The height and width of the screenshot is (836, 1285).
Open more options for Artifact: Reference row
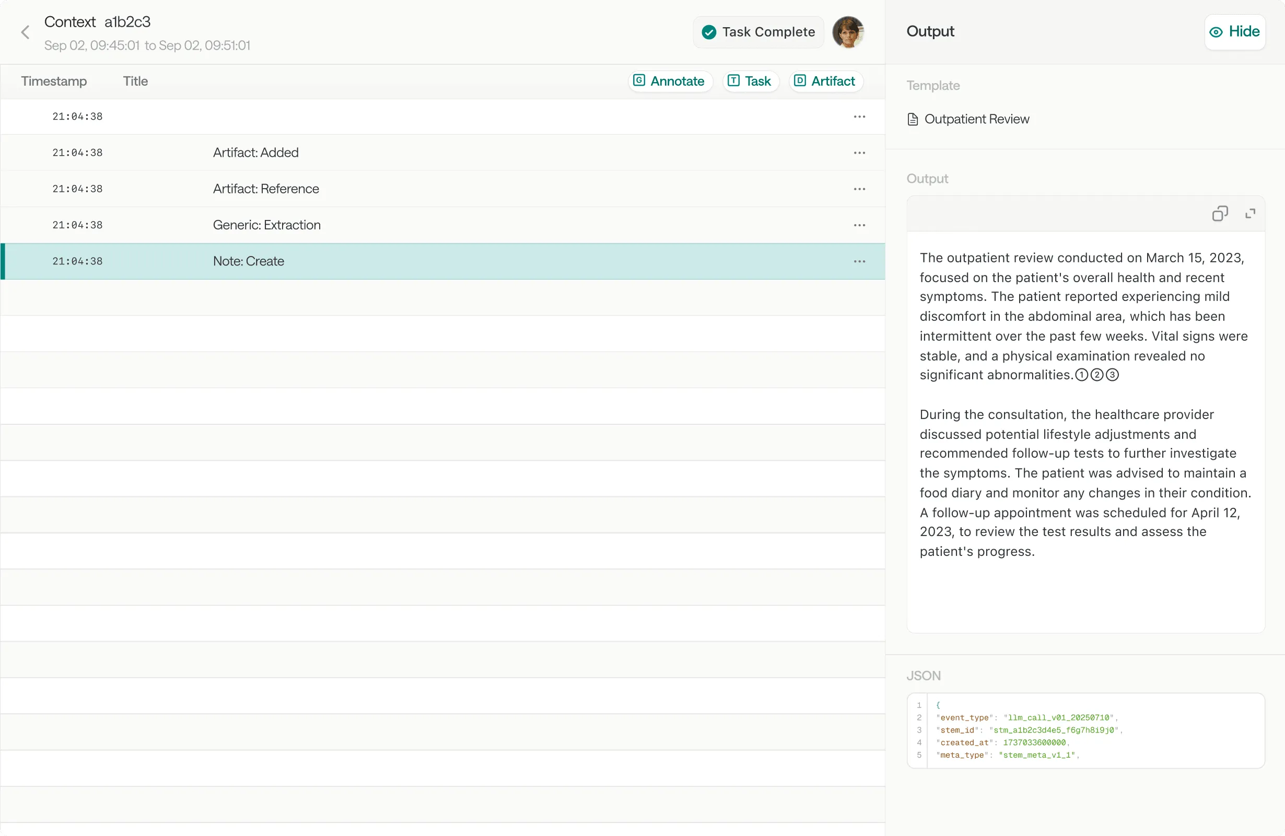(x=860, y=189)
